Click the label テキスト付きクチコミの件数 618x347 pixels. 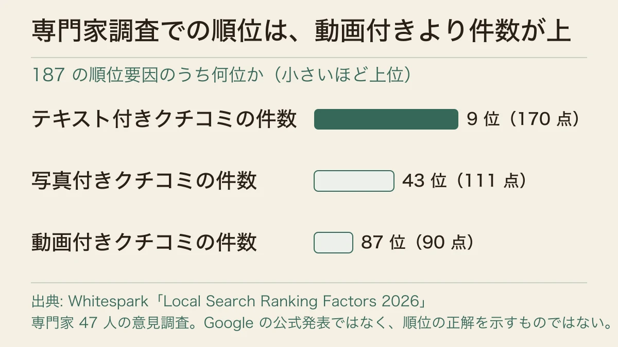click(164, 119)
